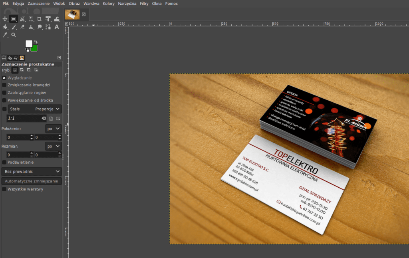Screen dimensions: 409x258
Task: Set selection mode to Intersect
Action: pyautogui.click(x=36, y=70)
